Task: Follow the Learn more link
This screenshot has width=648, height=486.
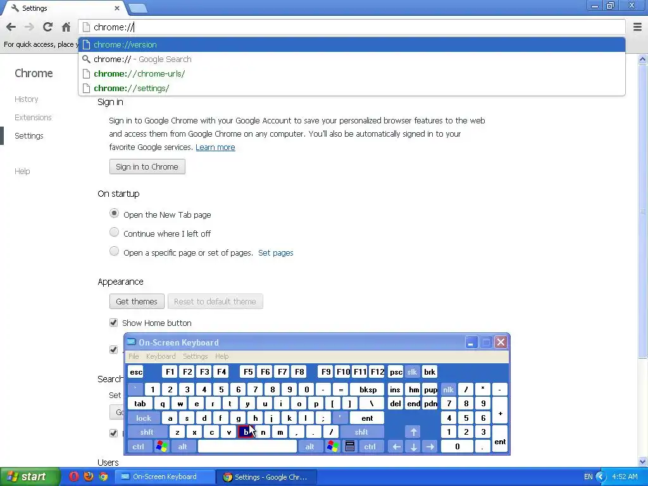Action: click(x=215, y=147)
